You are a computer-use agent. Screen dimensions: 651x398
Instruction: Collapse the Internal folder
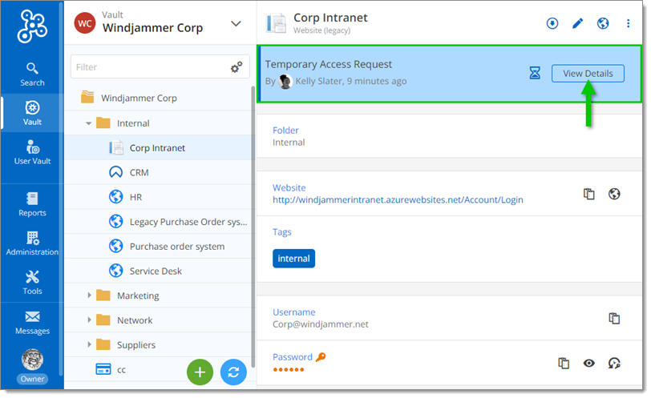(x=90, y=123)
